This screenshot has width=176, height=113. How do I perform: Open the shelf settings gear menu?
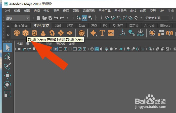coord(8,35)
